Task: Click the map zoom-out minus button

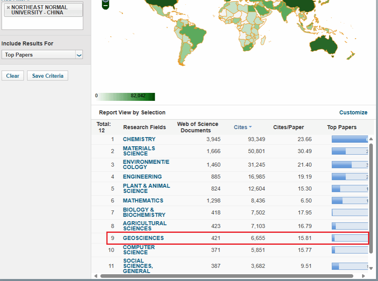Action: pyautogui.click(x=105, y=6)
